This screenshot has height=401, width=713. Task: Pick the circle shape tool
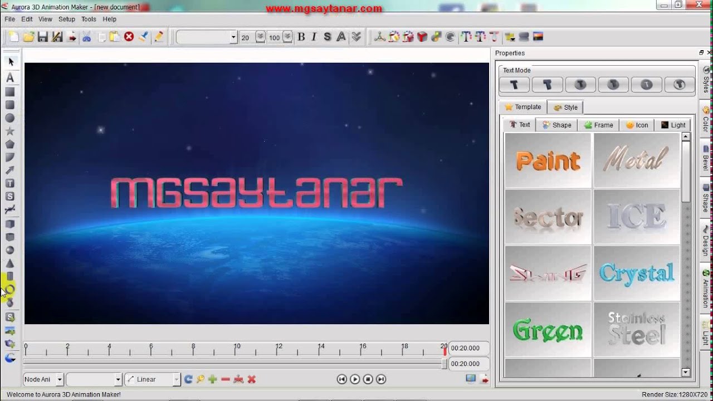tap(10, 118)
